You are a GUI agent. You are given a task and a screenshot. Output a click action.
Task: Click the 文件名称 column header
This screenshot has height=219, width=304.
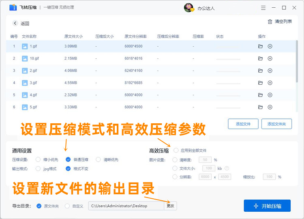[29, 36]
